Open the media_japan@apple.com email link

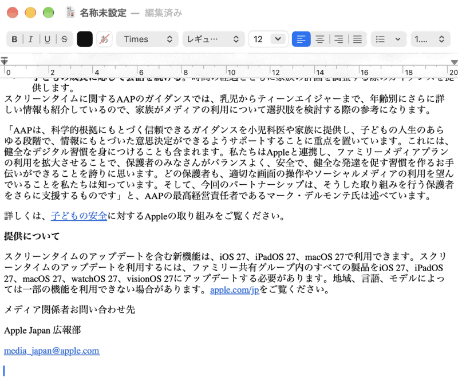52,351
